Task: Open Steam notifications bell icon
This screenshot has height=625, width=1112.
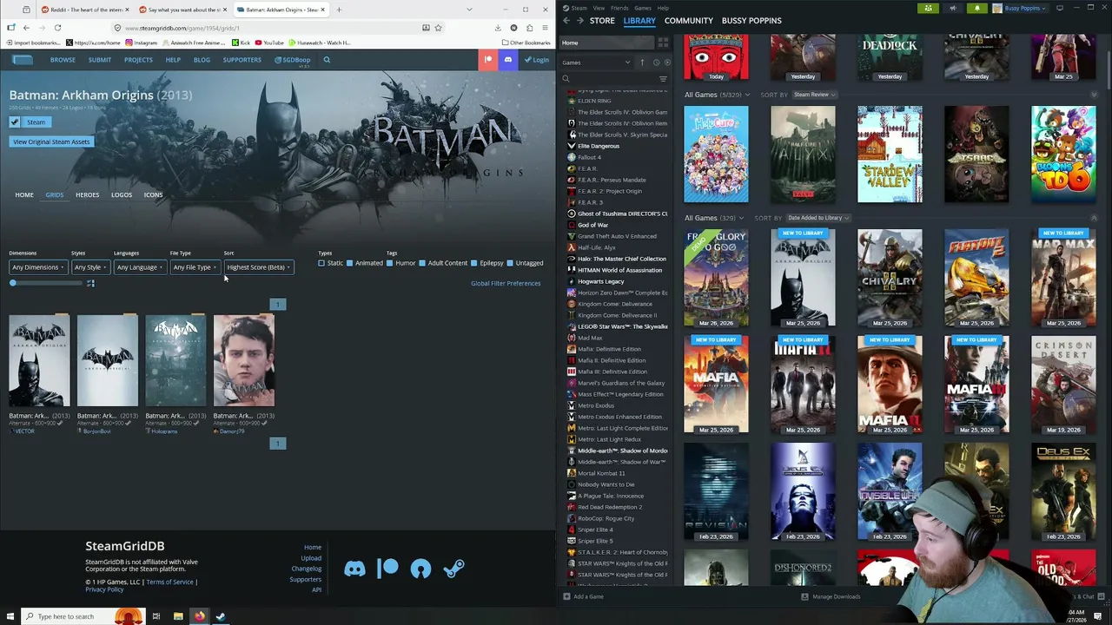Action: tap(976, 9)
